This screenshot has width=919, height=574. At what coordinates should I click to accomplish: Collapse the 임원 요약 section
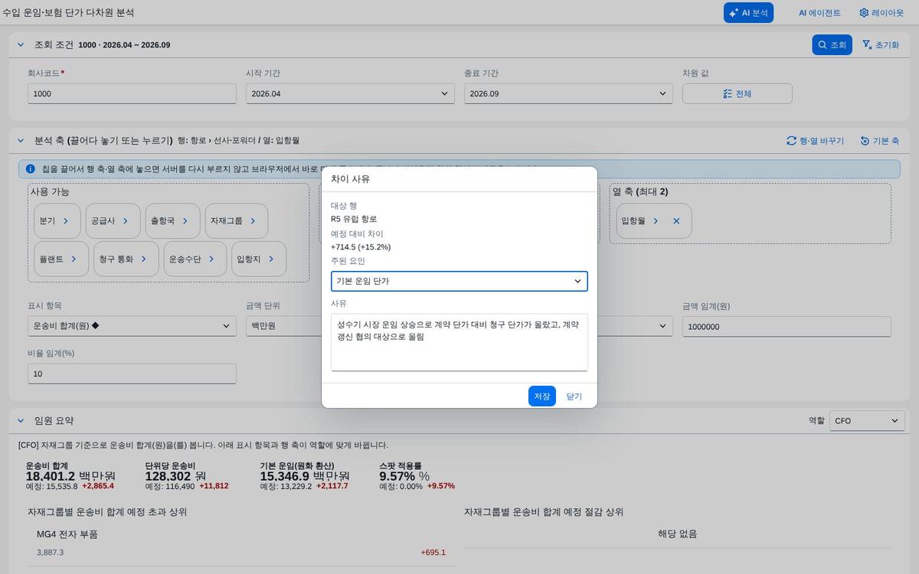pyautogui.click(x=21, y=421)
